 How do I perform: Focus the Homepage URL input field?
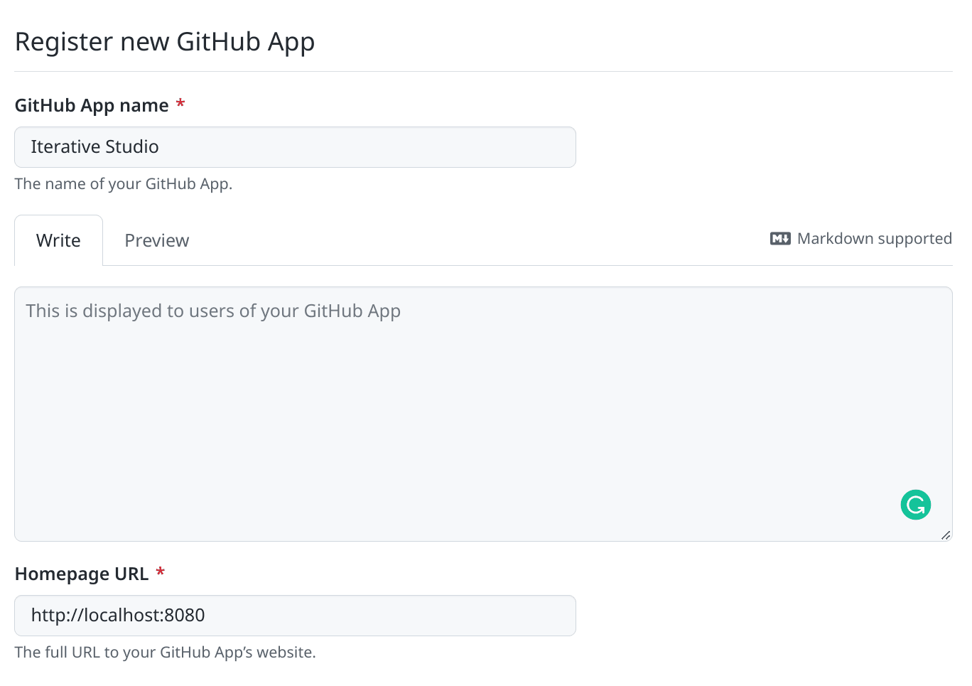[295, 616]
